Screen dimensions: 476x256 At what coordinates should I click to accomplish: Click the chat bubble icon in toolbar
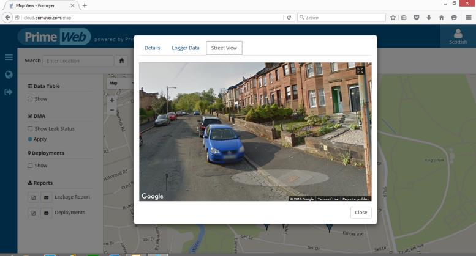[454, 18]
